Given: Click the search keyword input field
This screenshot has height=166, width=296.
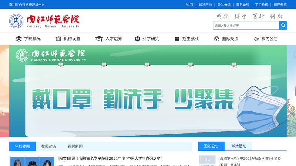Looking at the screenshot, I should click(x=246, y=25).
